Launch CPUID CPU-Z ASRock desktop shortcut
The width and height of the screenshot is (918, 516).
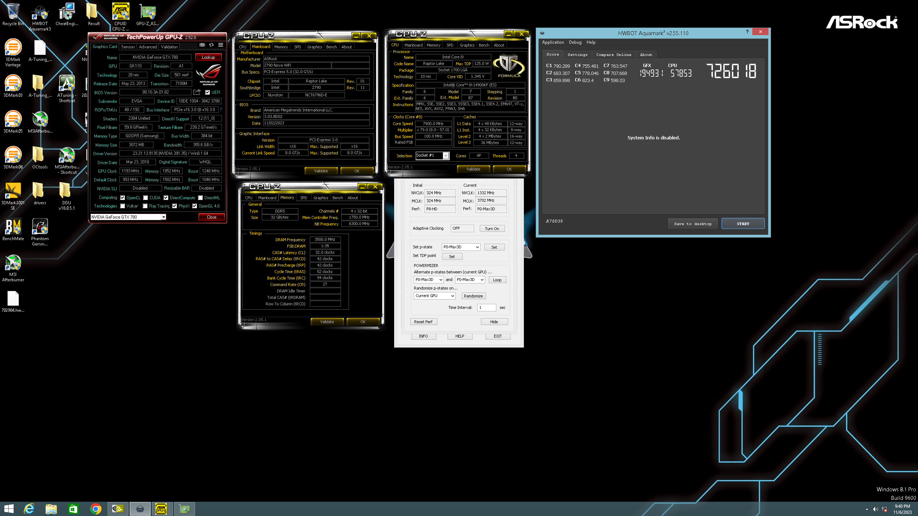click(120, 17)
